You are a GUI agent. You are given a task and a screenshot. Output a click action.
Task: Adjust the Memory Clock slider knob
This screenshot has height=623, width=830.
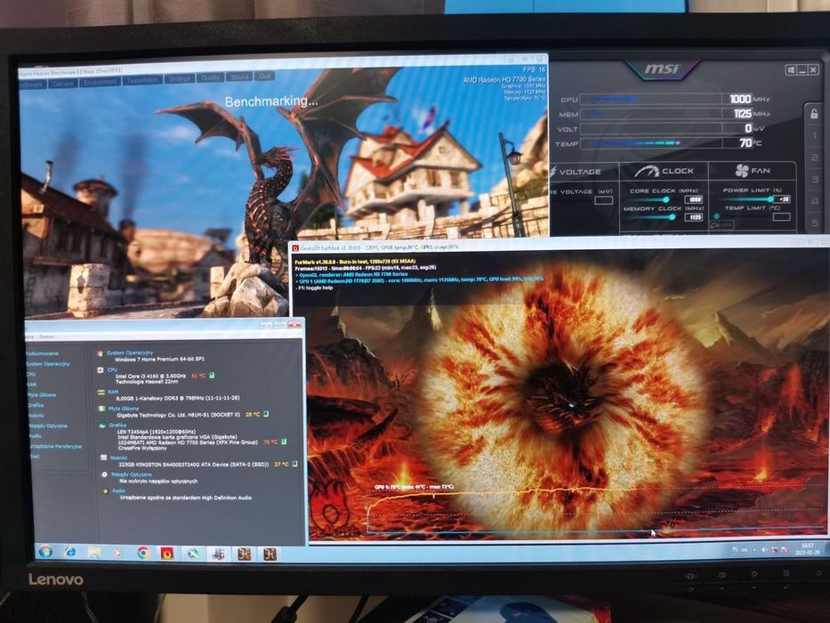pyautogui.click(x=673, y=216)
